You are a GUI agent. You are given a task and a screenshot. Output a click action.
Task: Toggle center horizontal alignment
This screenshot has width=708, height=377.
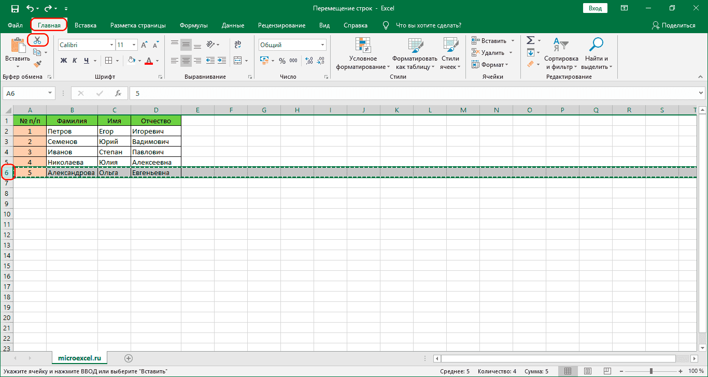[186, 61]
